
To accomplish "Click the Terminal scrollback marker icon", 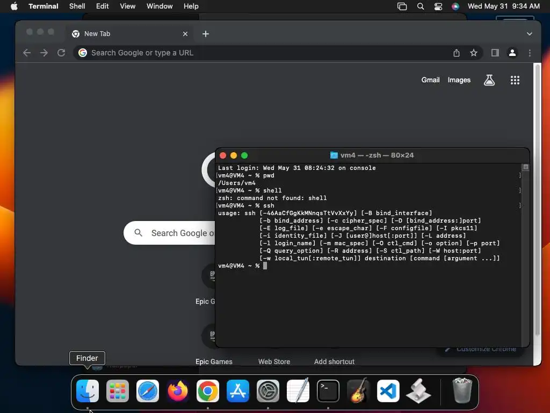I will 525,167.
